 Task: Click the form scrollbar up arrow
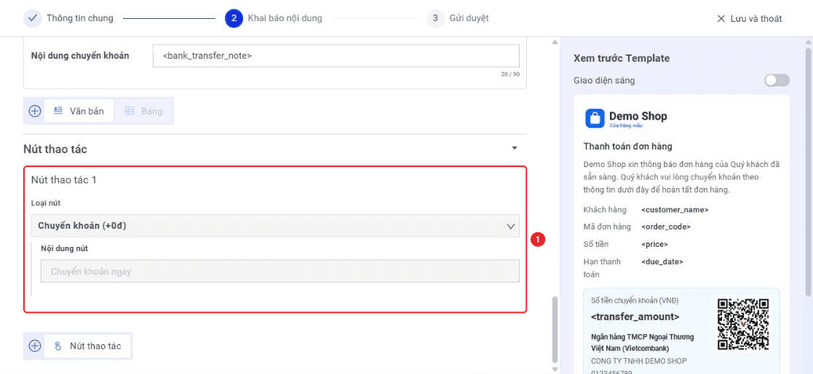[x=555, y=42]
